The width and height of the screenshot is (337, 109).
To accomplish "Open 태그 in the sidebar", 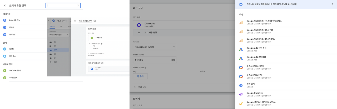I will point(55,46).
